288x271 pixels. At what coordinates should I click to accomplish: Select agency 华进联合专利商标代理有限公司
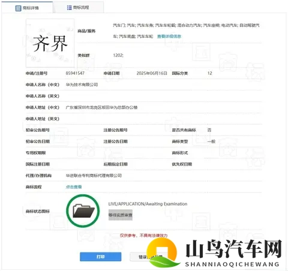(x=94, y=176)
